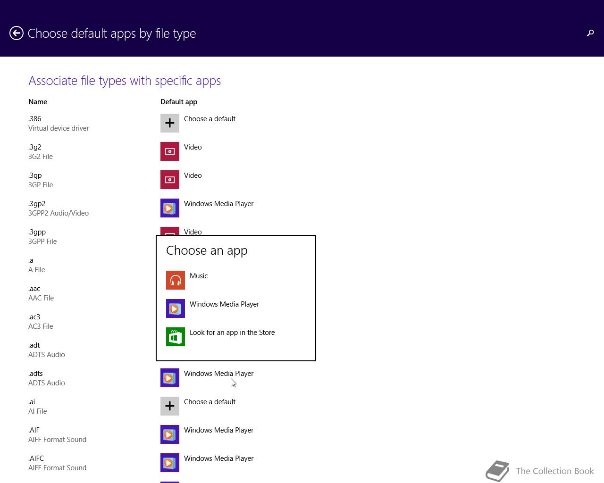Select the .aac file type name
This screenshot has width=604, height=483.
click(x=34, y=289)
